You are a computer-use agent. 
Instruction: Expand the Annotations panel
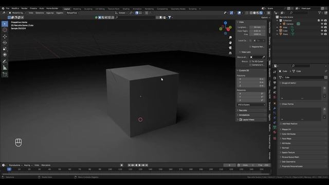pos(244,115)
